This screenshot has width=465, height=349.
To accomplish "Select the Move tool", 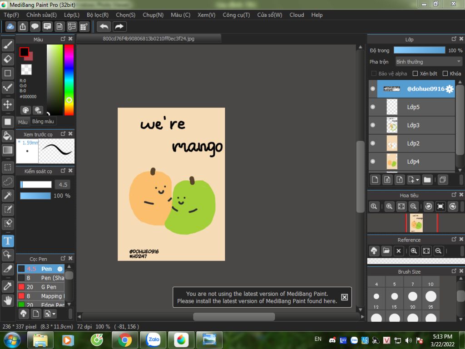I will (x=8, y=104).
